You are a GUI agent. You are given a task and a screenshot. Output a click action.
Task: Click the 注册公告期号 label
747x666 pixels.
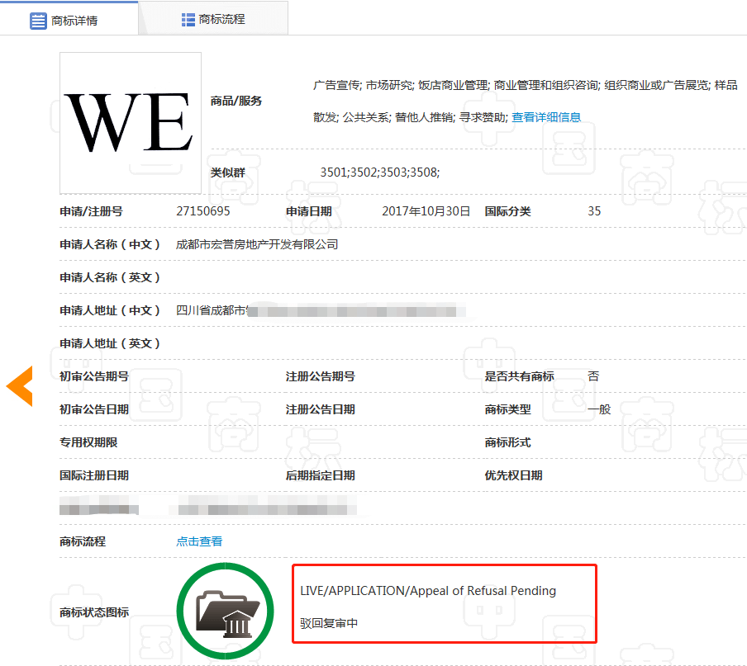[x=320, y=377]
